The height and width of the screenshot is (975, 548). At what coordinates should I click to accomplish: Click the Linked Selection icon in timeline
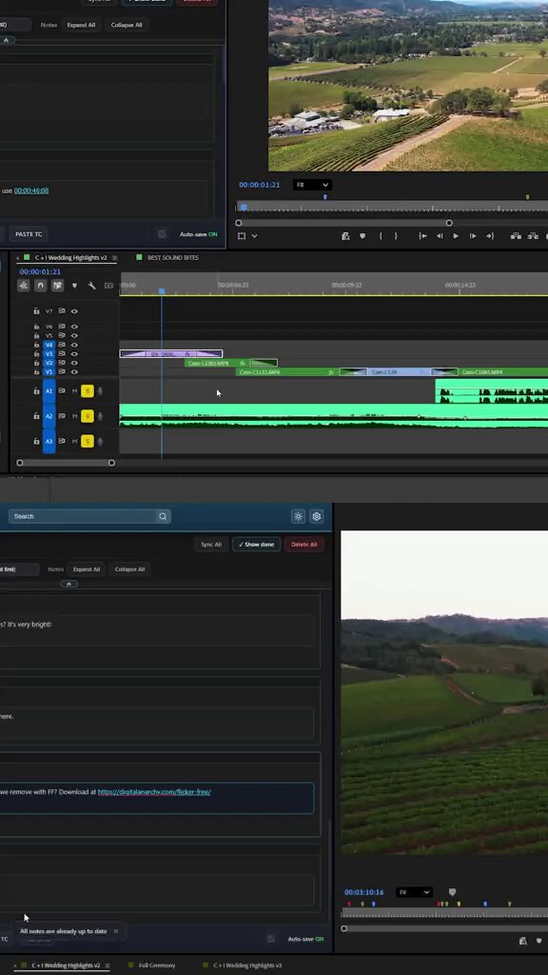[x=57, y=286]
